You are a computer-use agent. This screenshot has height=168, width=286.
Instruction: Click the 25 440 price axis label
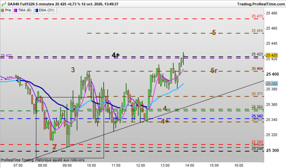point(272,43)
